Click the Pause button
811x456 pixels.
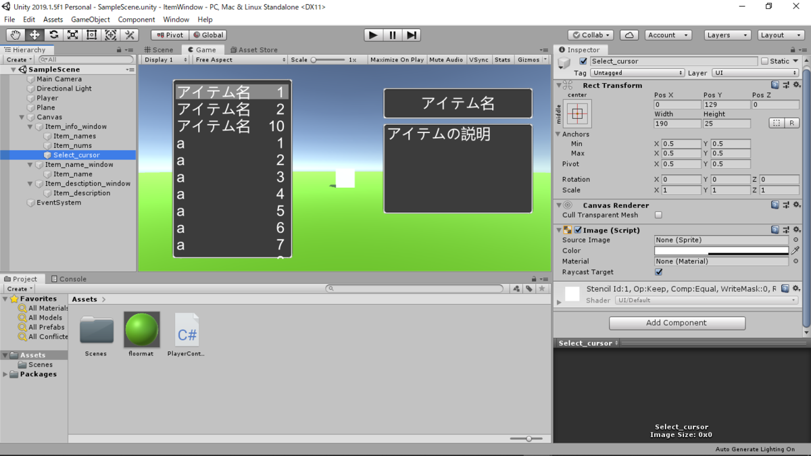tap(393, 35)
